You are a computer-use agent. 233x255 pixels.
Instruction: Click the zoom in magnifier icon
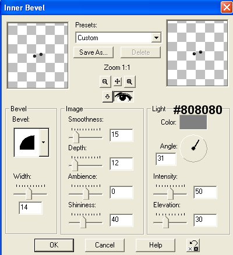click(129, 82)
